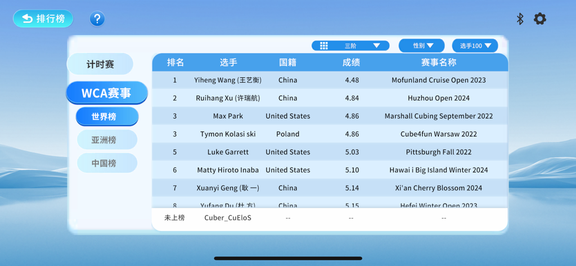Click Marshall Cubing September 2022 event
This screenshot has width=576, height=266.
click(439, 116)
